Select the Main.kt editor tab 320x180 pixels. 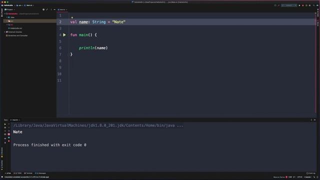tap(62, 9)
